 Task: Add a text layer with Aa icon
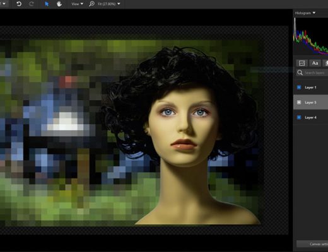click(315, 63)
